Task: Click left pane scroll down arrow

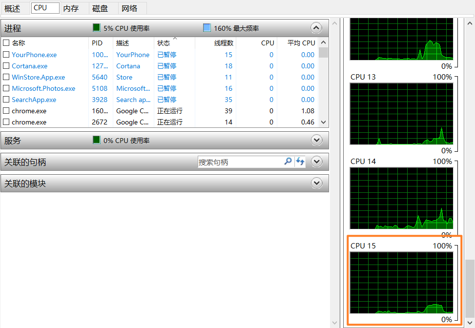Action: coord(335,323)
